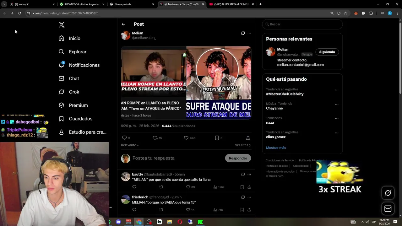Viewport: 402px width, 226px height.
Task: Bookmark the post with 8 bookmarks
Action: [x=217, y=138]
